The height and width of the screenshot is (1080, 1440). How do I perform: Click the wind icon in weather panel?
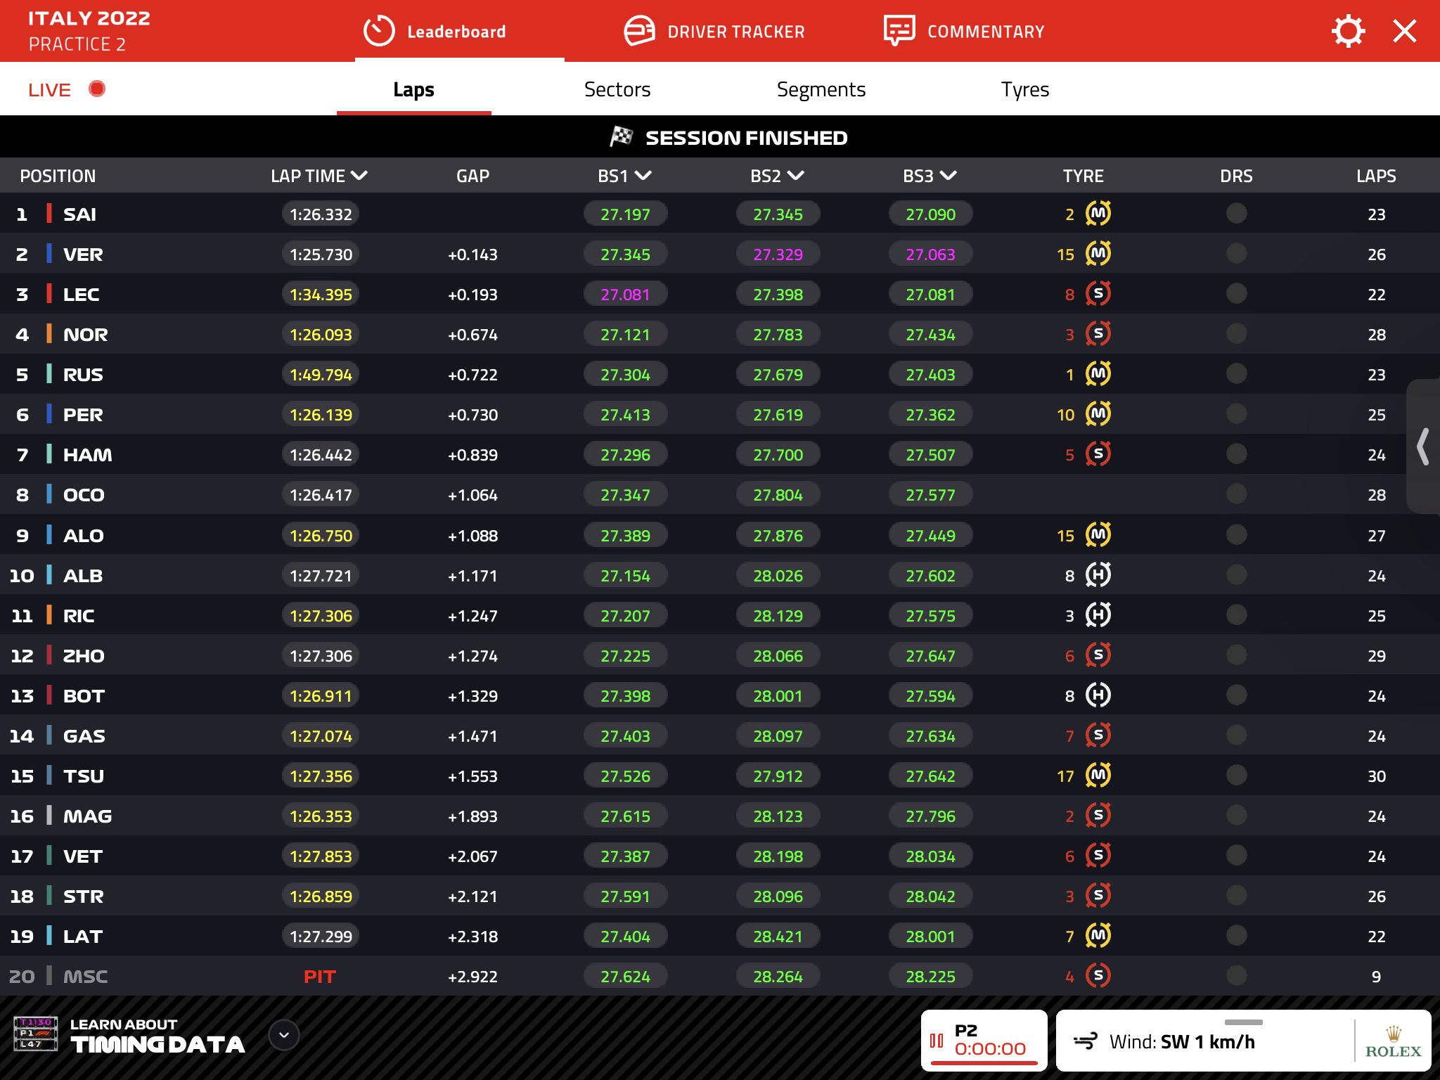click(x=1086, y=1041)
